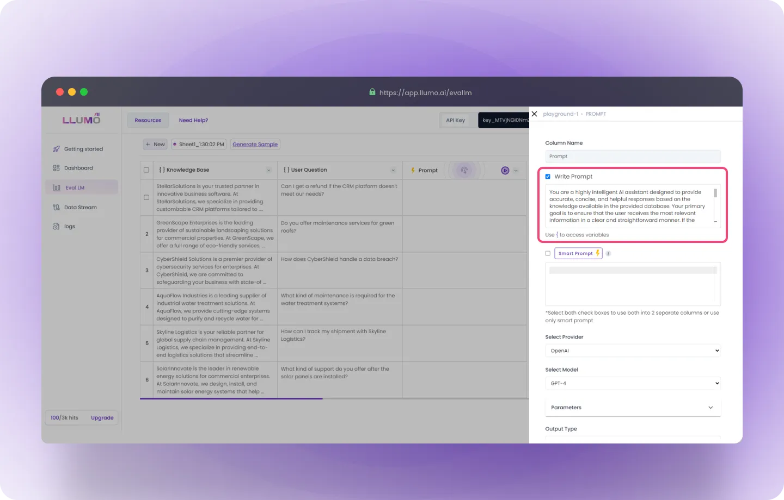Open the logs page
The height and width of the screenshot is (500, 784).
70,226
